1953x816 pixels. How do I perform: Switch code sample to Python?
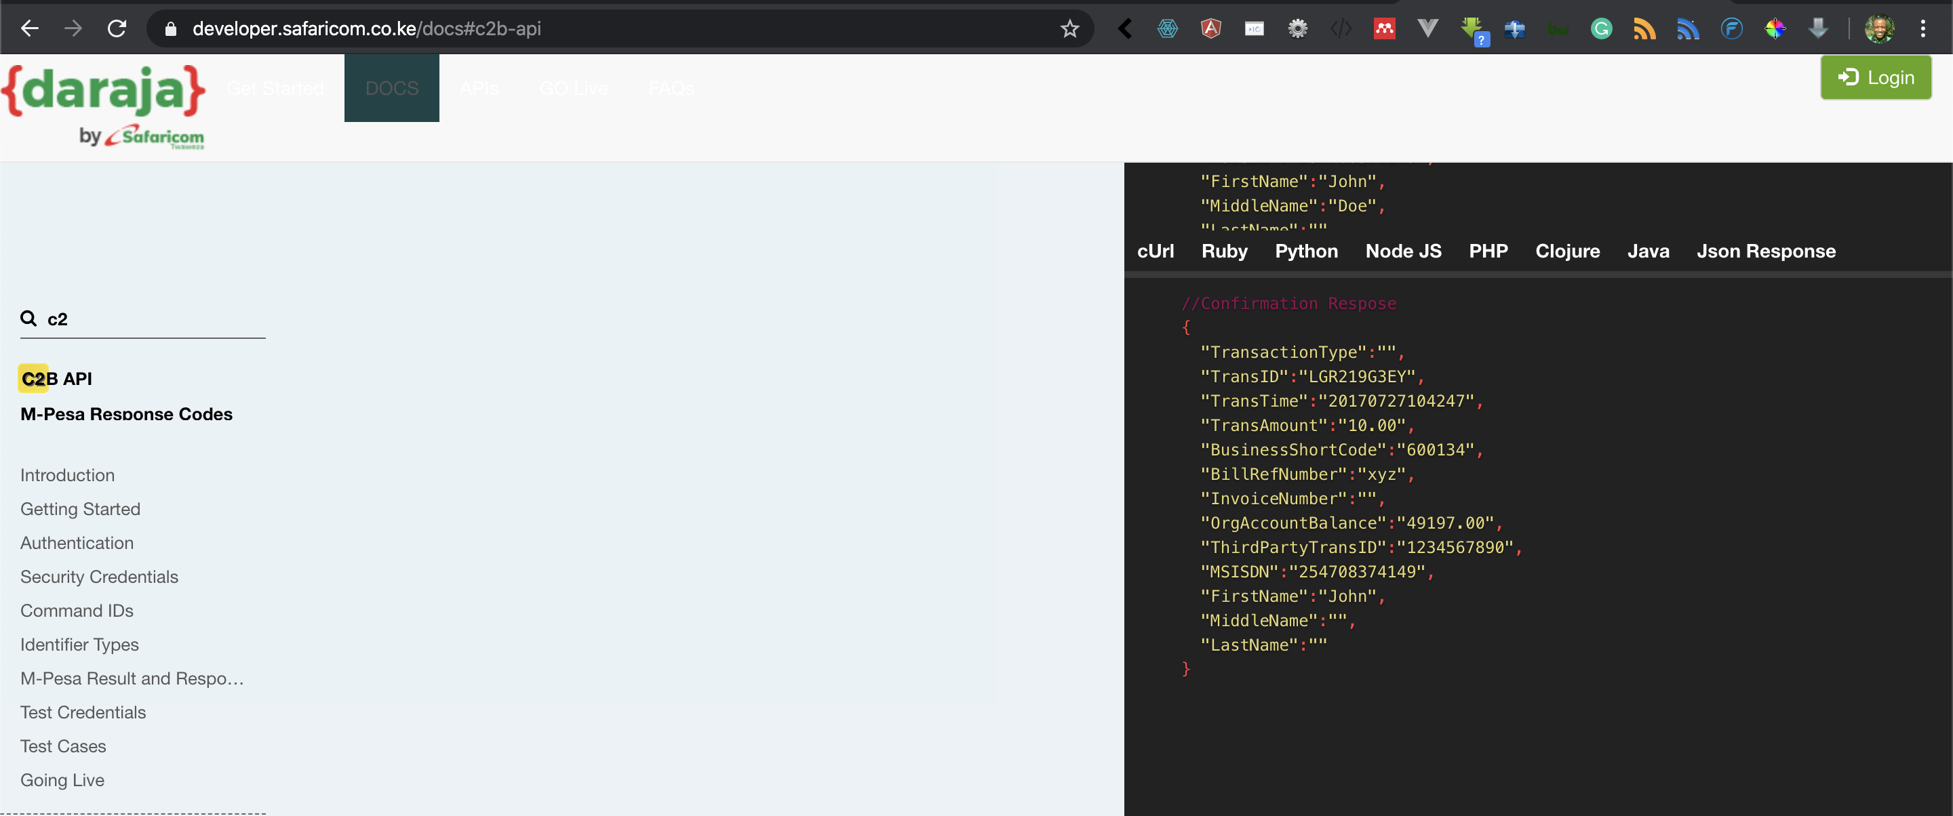tap(1305, 251)
